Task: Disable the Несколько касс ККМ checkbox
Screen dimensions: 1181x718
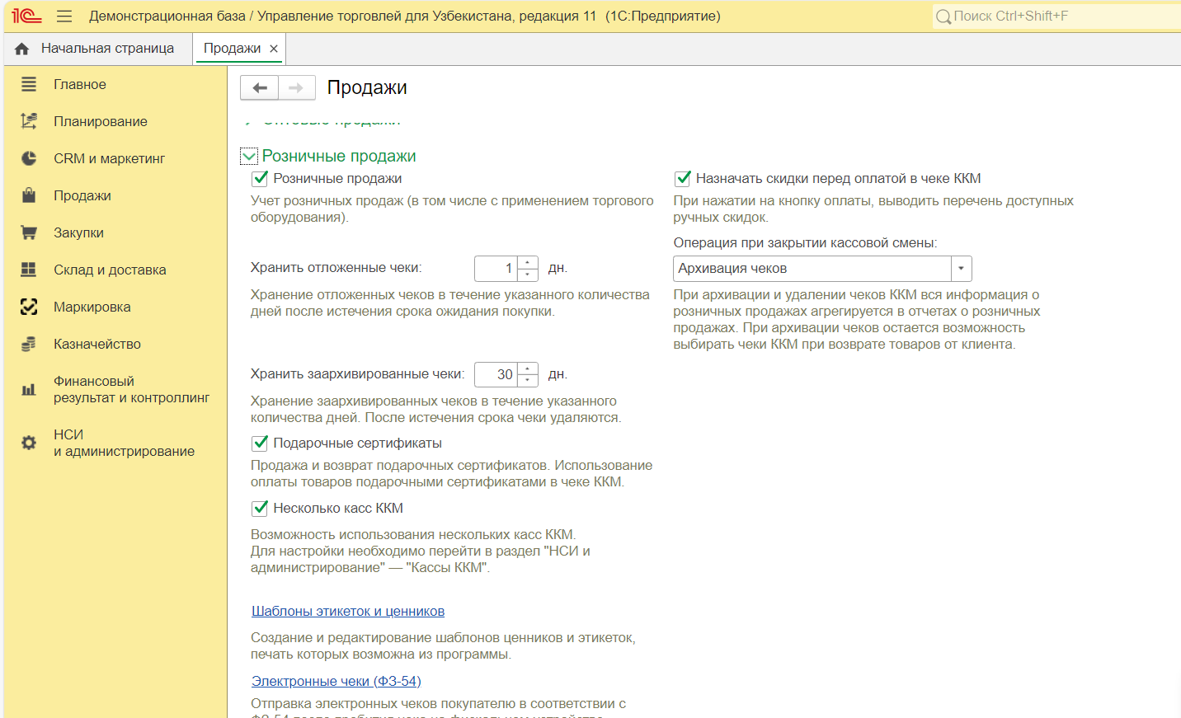Action: [260, 508]
